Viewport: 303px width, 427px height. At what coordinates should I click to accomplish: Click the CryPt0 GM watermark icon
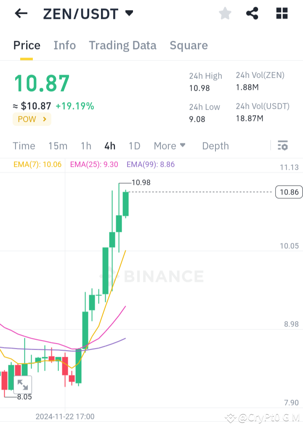pos(231,417)
